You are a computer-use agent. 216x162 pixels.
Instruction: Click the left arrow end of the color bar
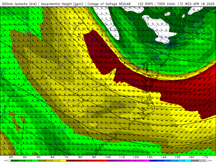point(7,161)
